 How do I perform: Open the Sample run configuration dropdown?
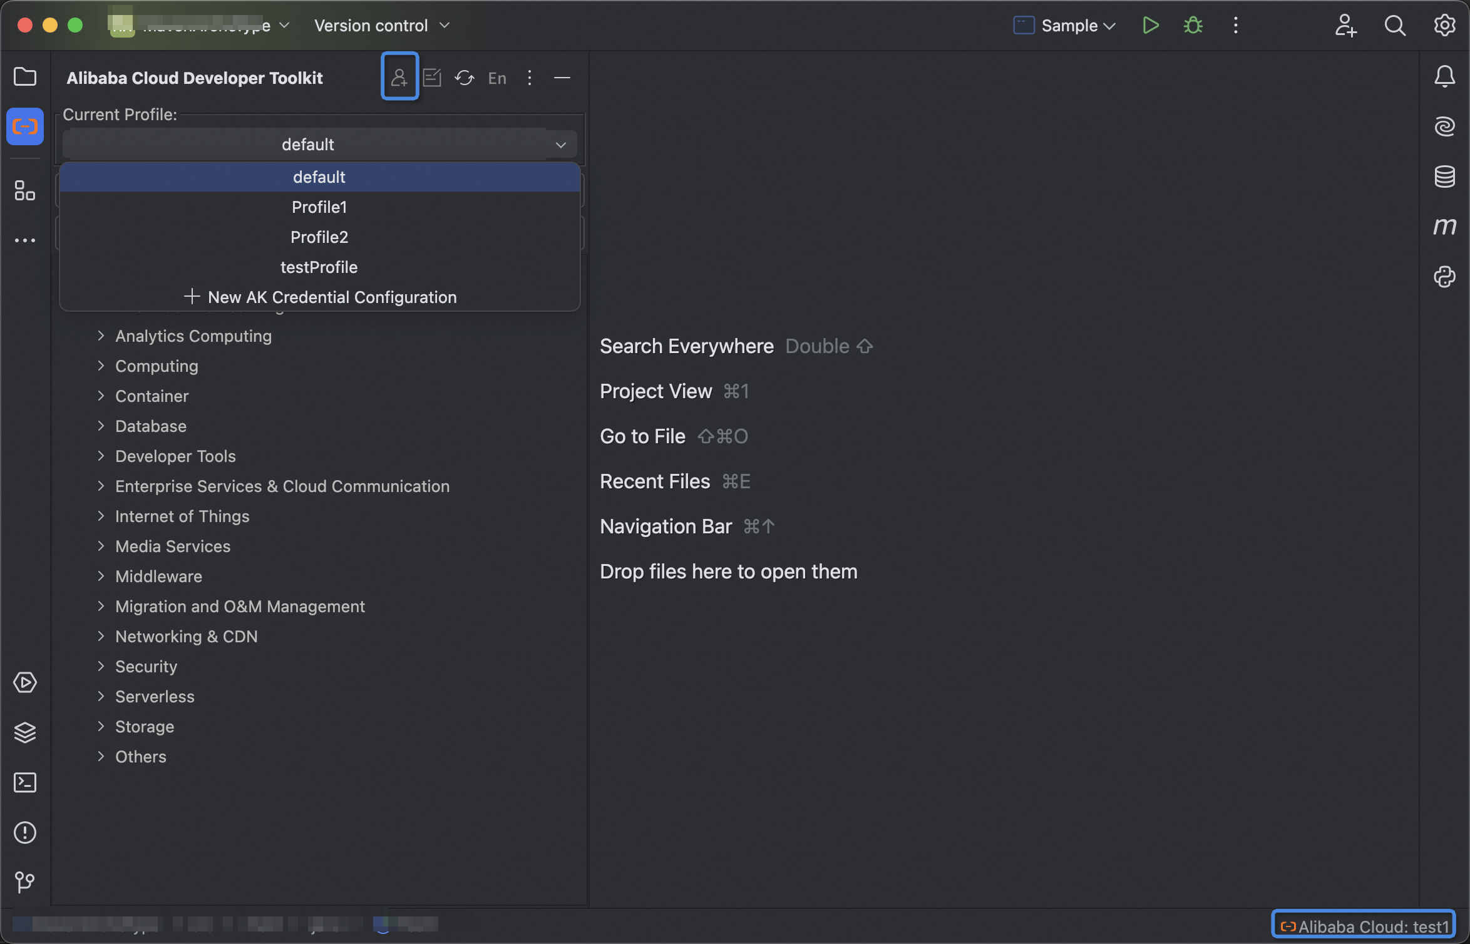[1066, 26]
